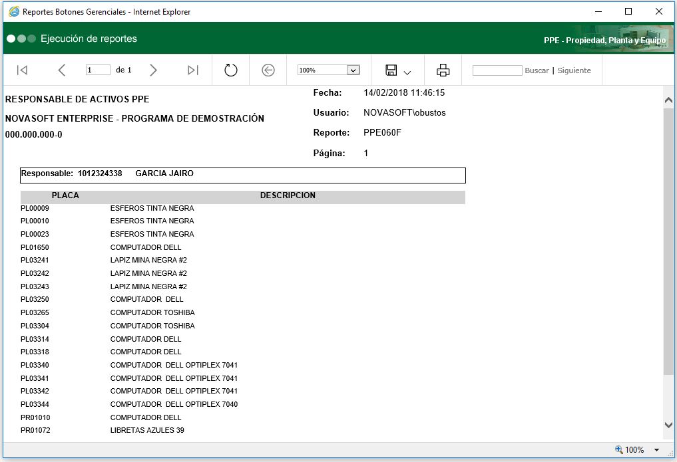The height and width of the screenshot is (462, 677).
Task: Maximize the Internet Explorer window
Action: click(628, 12)
